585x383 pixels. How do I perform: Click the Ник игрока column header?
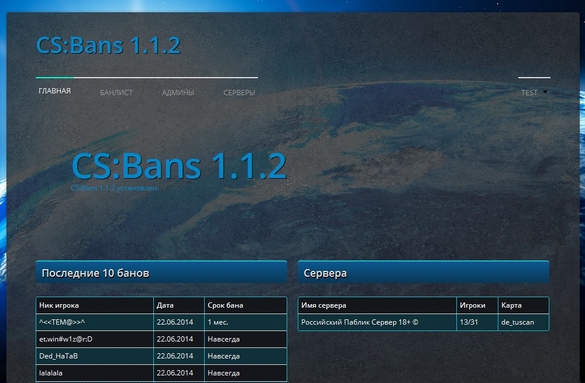tap(95, 305)
